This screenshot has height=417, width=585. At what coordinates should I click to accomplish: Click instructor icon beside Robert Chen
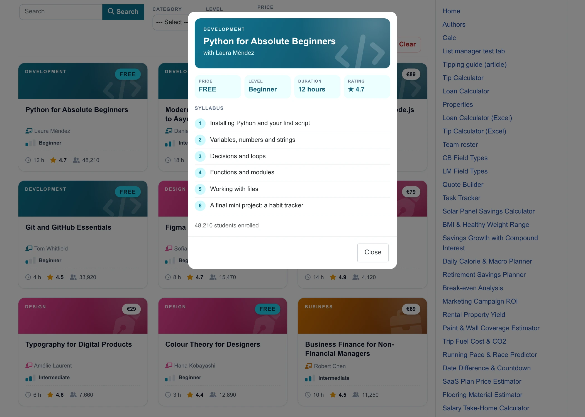tap(308, 366)
